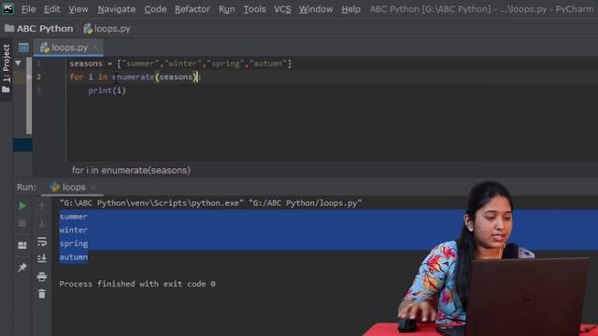
Task: Click the folder icon under Project sidebar
Action: (7, 90)
